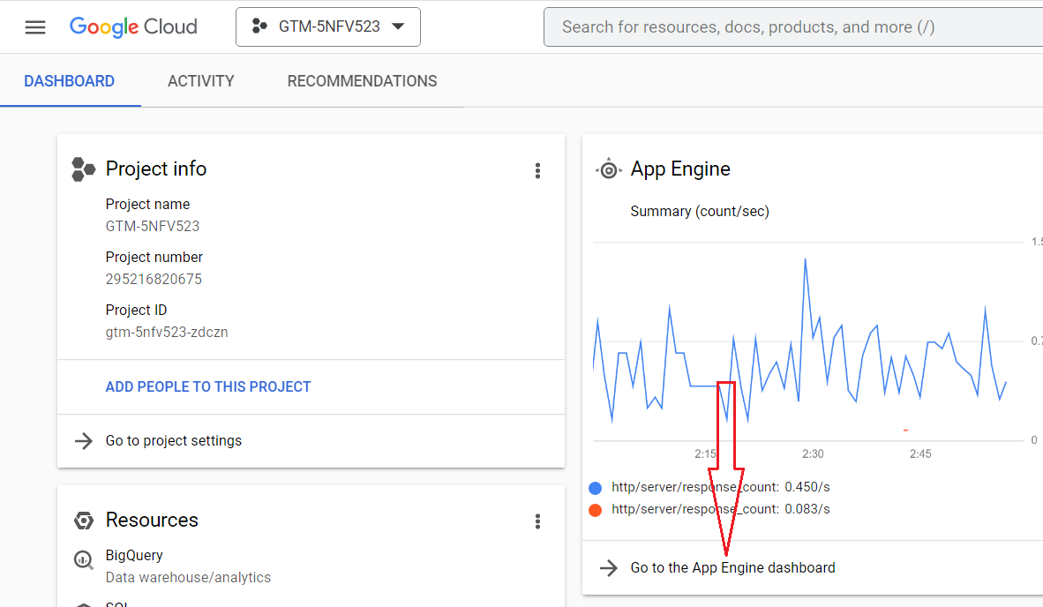Open the hamburger navigation menu
1043x607 pixels.
pos(35,27)
